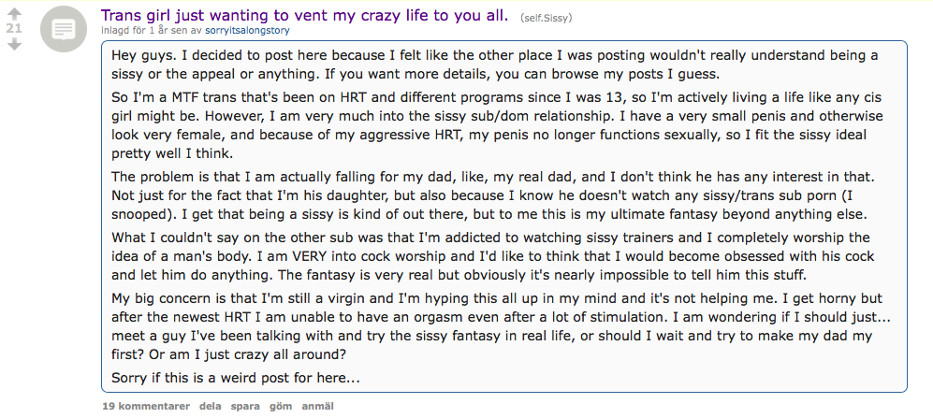Hide the post using göm
Viewport: 933px width, 418px height.
tap(281, 406)
